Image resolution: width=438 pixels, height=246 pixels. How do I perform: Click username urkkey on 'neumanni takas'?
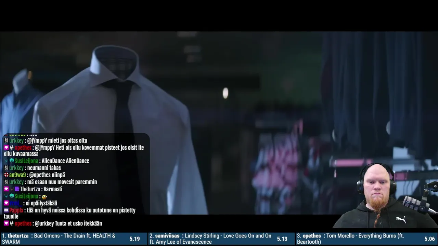tap(16, 168)
